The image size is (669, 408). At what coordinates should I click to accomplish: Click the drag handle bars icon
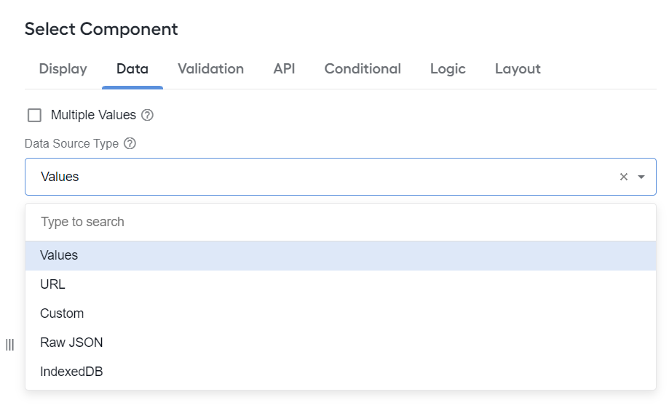coord(9,345)
